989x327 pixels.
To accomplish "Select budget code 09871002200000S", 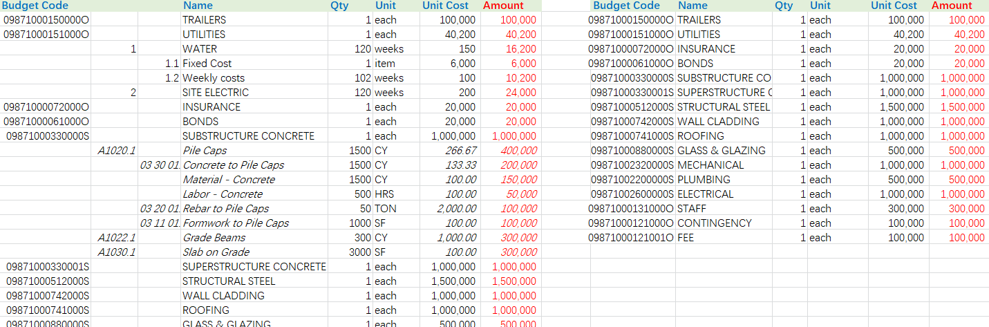I will [x=632, y=180].
